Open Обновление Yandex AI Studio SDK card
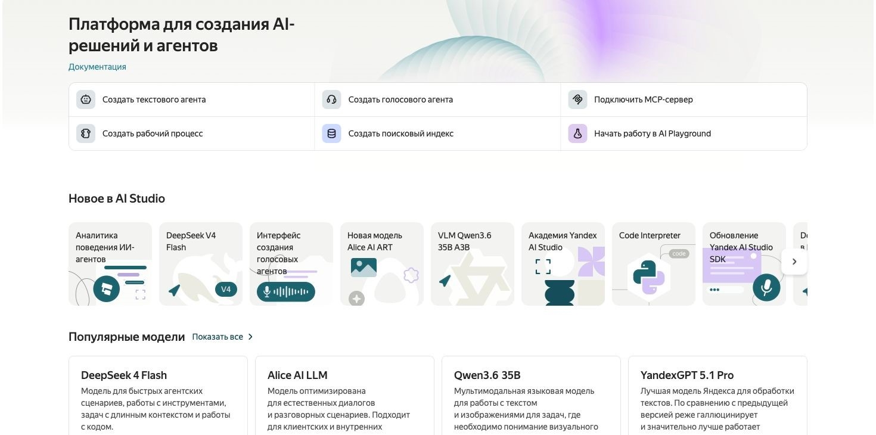The image size is (876, 435). (744, 264)
